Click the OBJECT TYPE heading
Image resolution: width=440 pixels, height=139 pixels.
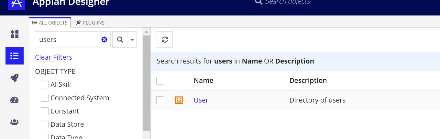pyautogui.click(x=55, y=71)
